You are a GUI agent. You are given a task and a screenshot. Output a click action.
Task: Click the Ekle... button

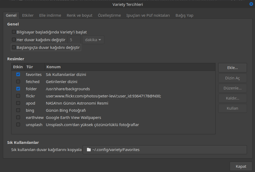(x=232, y=68)
